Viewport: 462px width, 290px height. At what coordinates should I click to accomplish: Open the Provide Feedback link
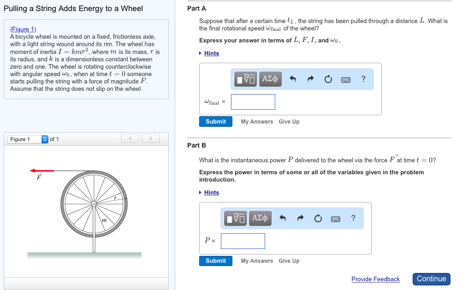(x=375, y=279)
